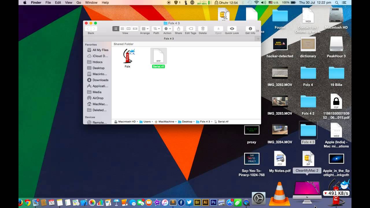Open the volume menu bar control
The image size is (370, 208).
pyautogui.click(x=263, y=3)
